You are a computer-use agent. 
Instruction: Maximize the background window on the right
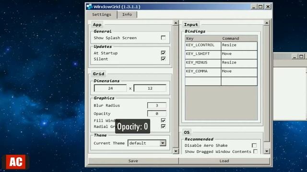coord(301,56)
